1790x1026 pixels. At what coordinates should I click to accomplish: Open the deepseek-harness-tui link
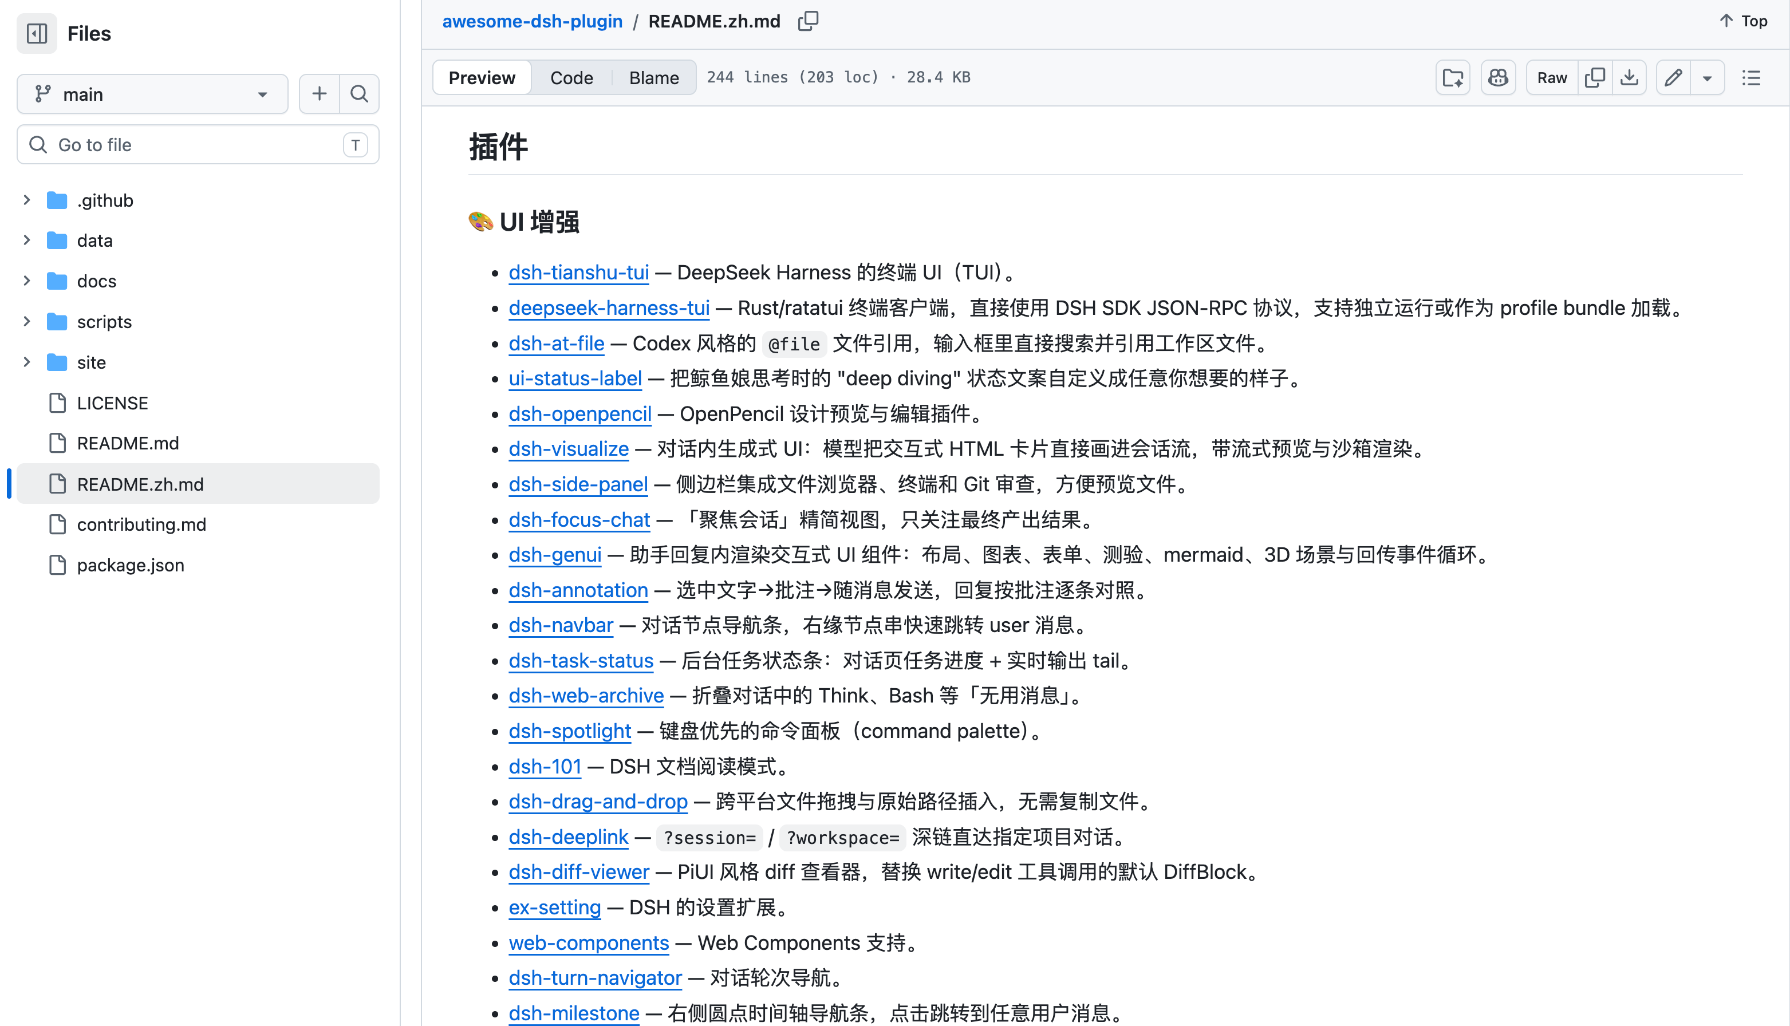[x=609, y=308]
